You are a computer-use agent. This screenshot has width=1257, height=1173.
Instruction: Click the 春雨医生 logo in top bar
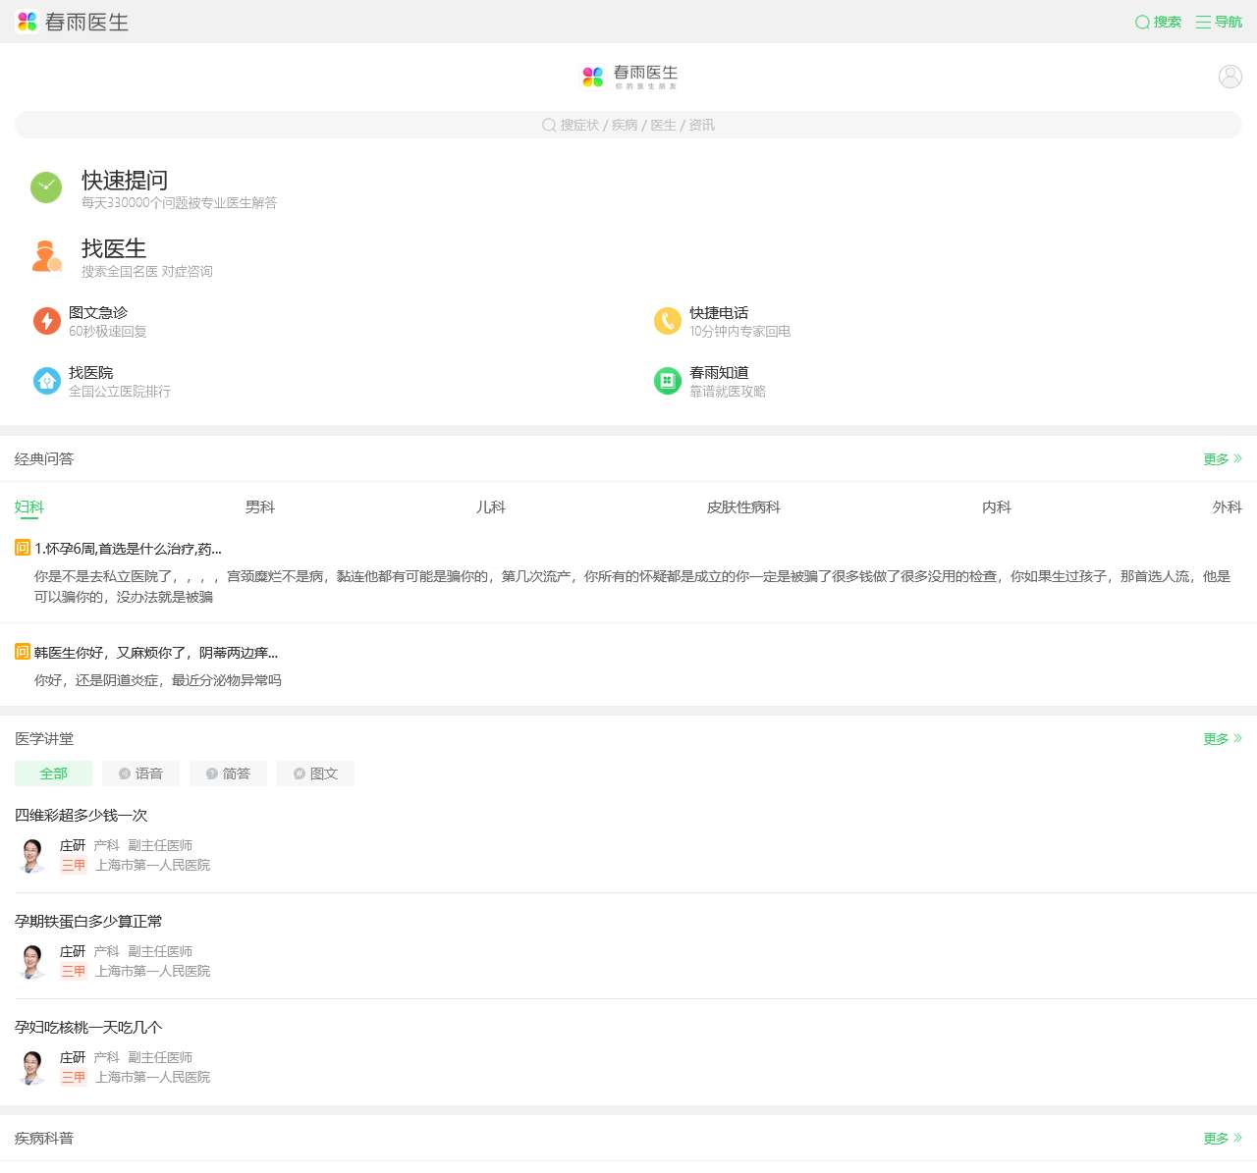(x=73, y=22)
